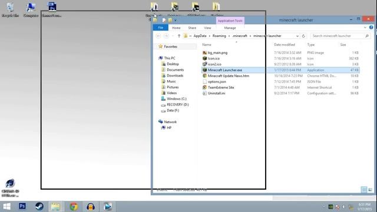Open the Windows Start button
The height and width of the screenshot is (212, 377).
(x=6, y=207)
